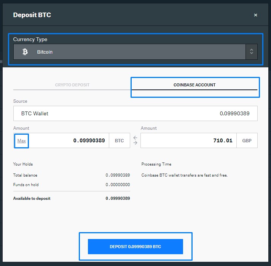Click the Deposit 0.09990389 BTC button
Screen dimensions: 271x266
[135, 247]
